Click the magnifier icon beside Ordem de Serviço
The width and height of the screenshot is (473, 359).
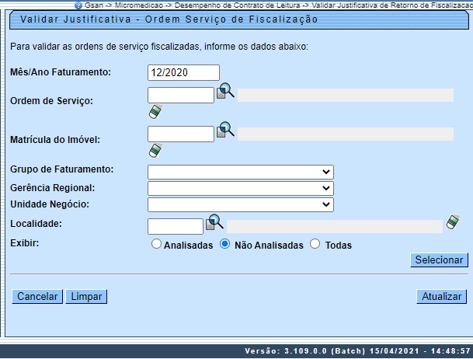[225, 91]
